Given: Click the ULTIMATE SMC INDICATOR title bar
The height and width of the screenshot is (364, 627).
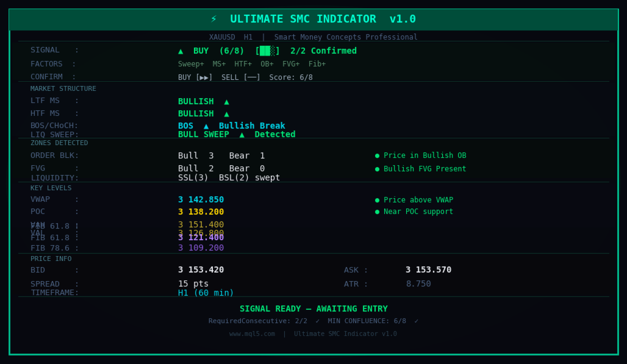Looking at the screenshot, I should pyautogui.click(x=313, y=20).
